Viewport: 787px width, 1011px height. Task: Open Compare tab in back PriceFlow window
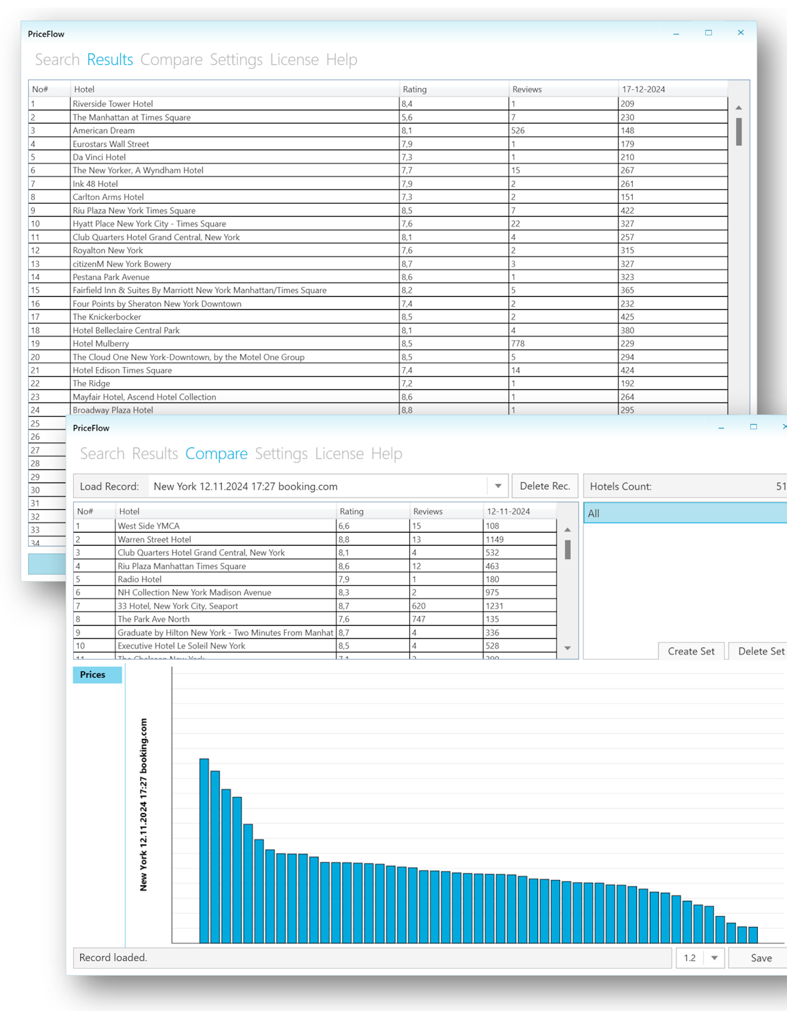pos(171,60)
